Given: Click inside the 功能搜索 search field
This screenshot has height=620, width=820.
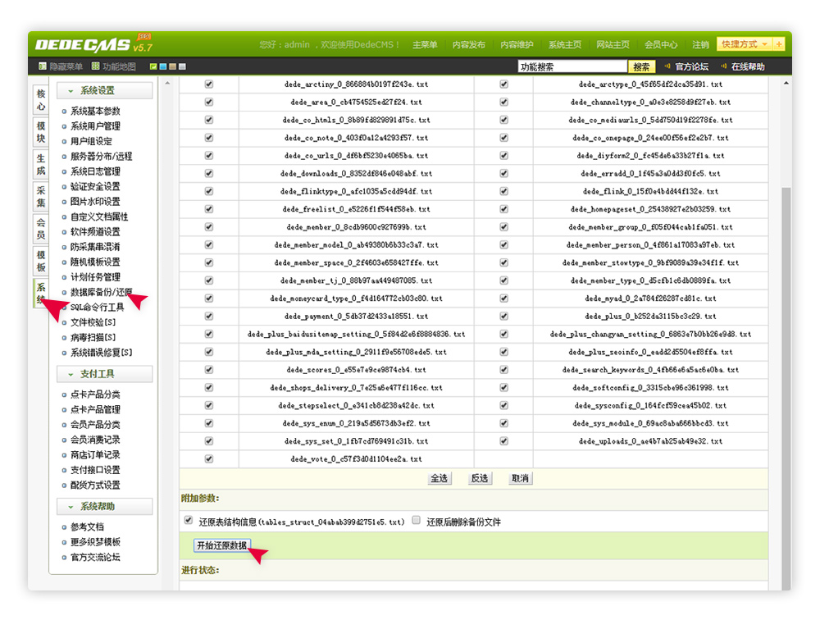Looking at the screenshot, I should click(574, 66).
